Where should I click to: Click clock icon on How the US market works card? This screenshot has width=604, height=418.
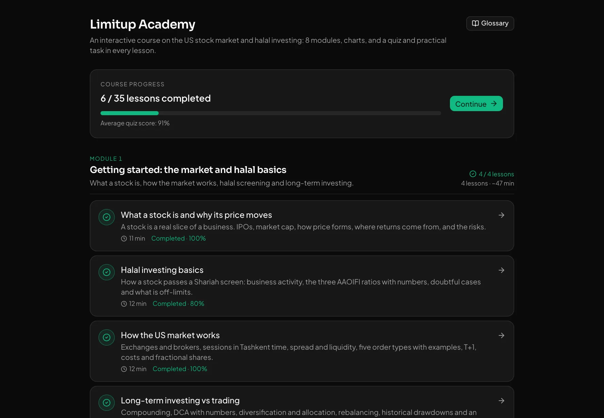pyautogui.click(x=124, y=369)
